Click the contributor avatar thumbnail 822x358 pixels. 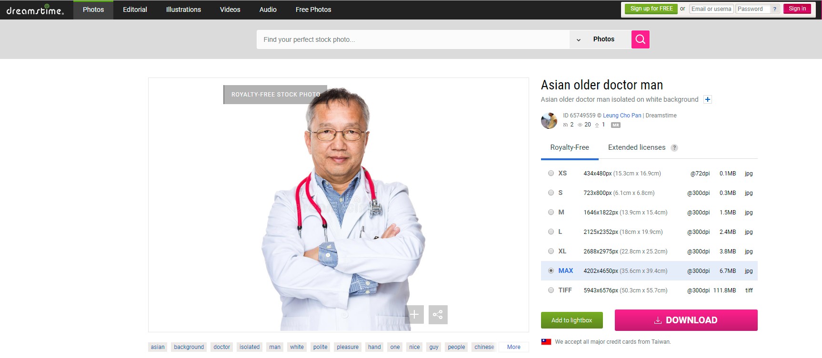click(x=549, y=121)
